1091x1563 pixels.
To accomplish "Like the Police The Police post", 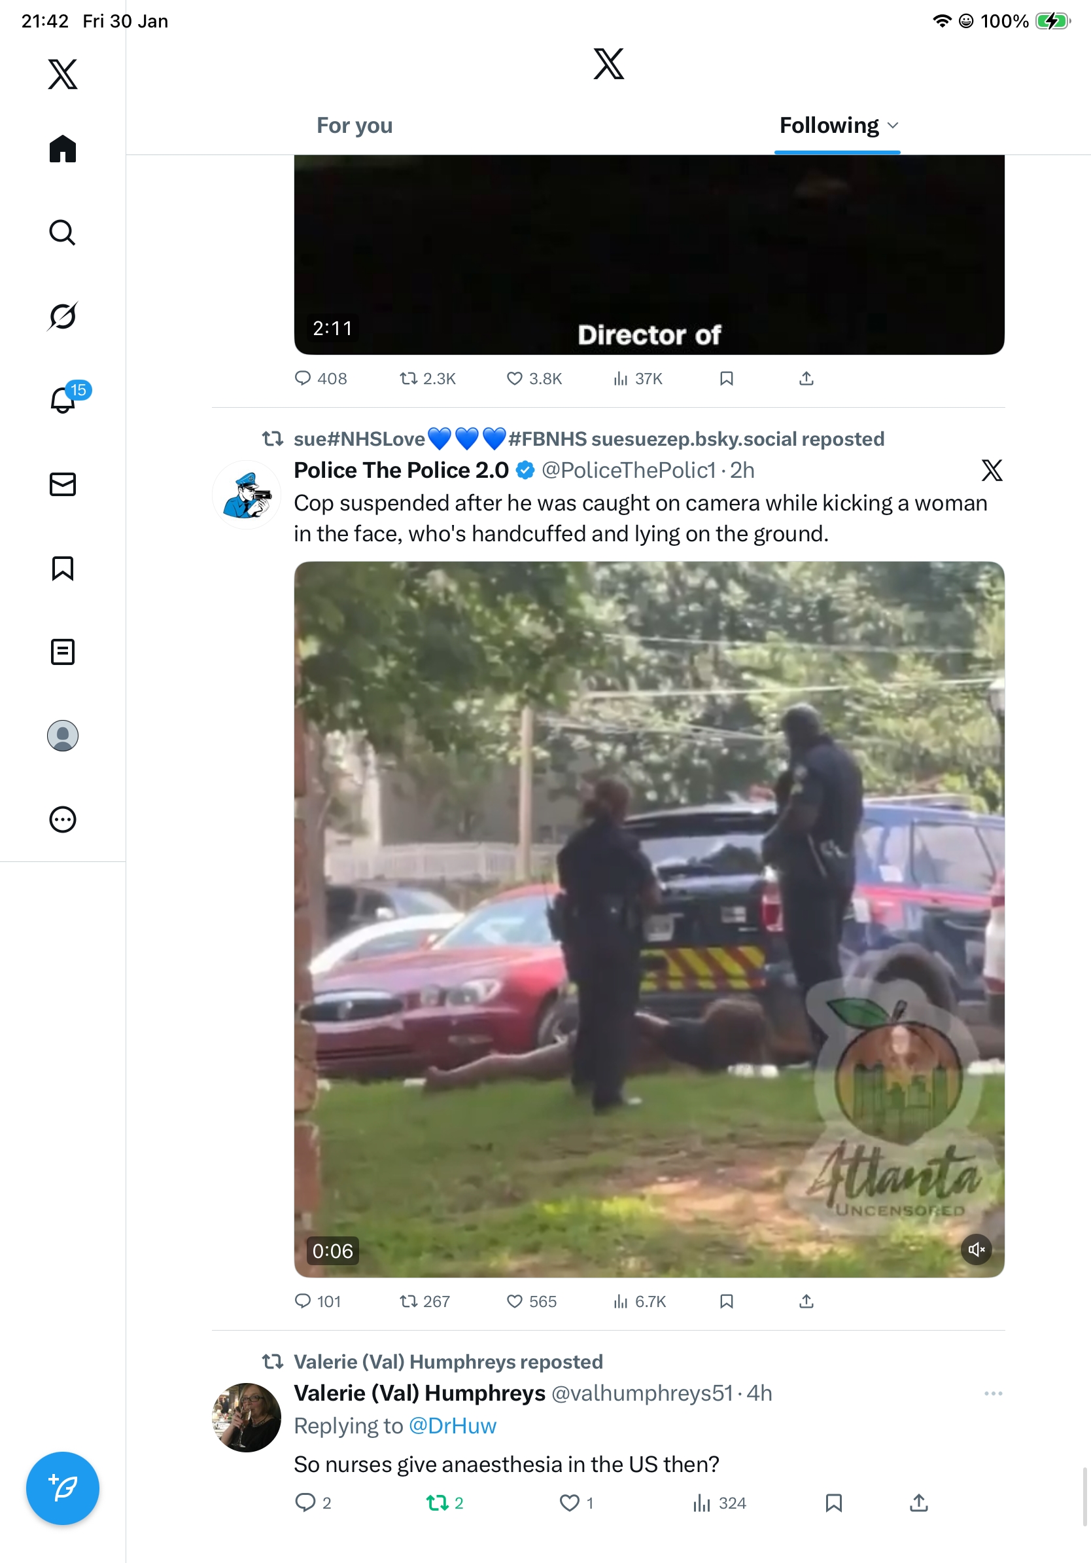I will click(515, 1301).
